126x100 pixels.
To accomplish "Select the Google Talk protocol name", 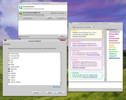I will [15, 56].
